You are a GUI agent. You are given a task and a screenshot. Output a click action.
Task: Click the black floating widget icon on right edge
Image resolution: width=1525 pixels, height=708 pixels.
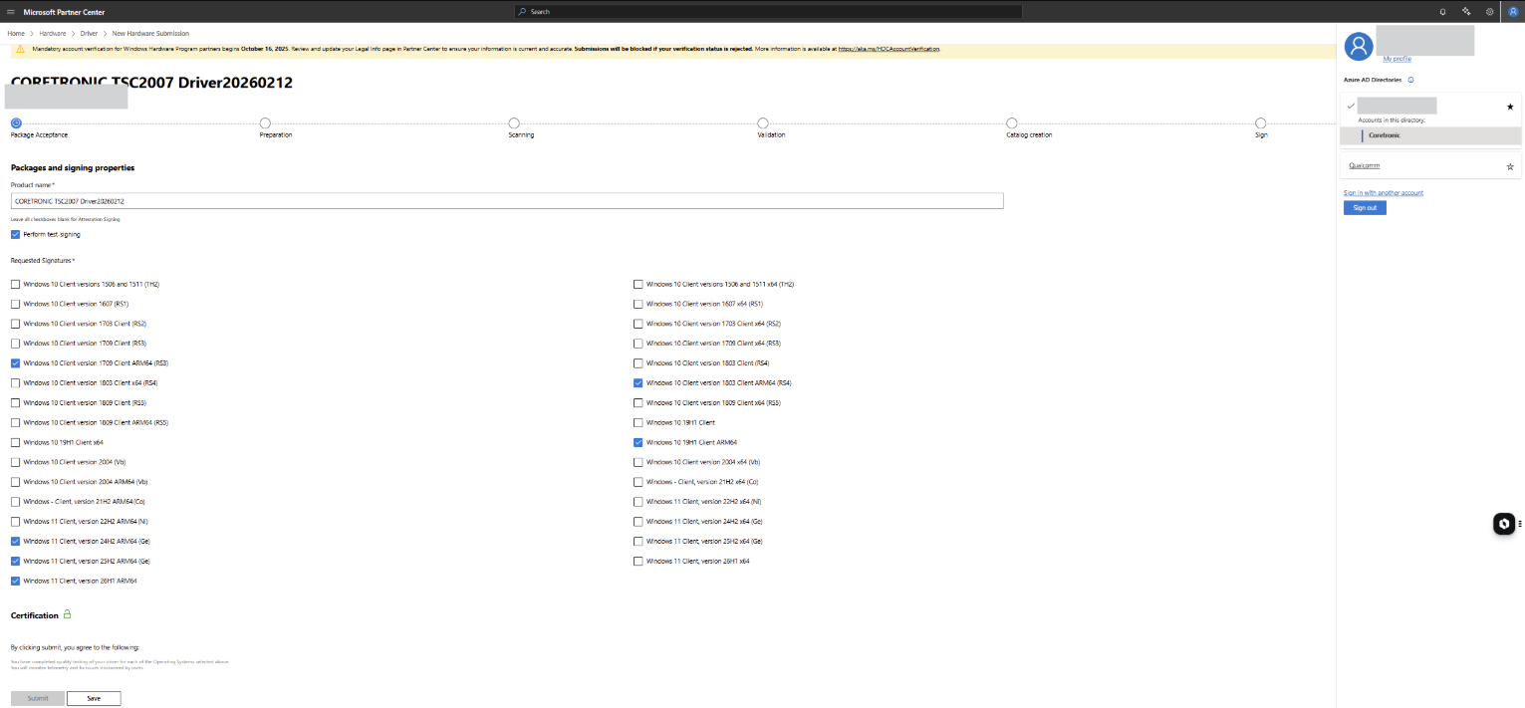1504,523
